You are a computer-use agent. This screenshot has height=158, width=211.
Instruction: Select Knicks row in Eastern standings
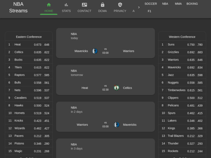(29, 121)
